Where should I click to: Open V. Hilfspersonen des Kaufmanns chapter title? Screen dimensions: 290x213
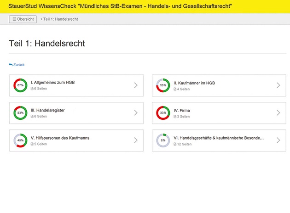[x=60, y=138]
